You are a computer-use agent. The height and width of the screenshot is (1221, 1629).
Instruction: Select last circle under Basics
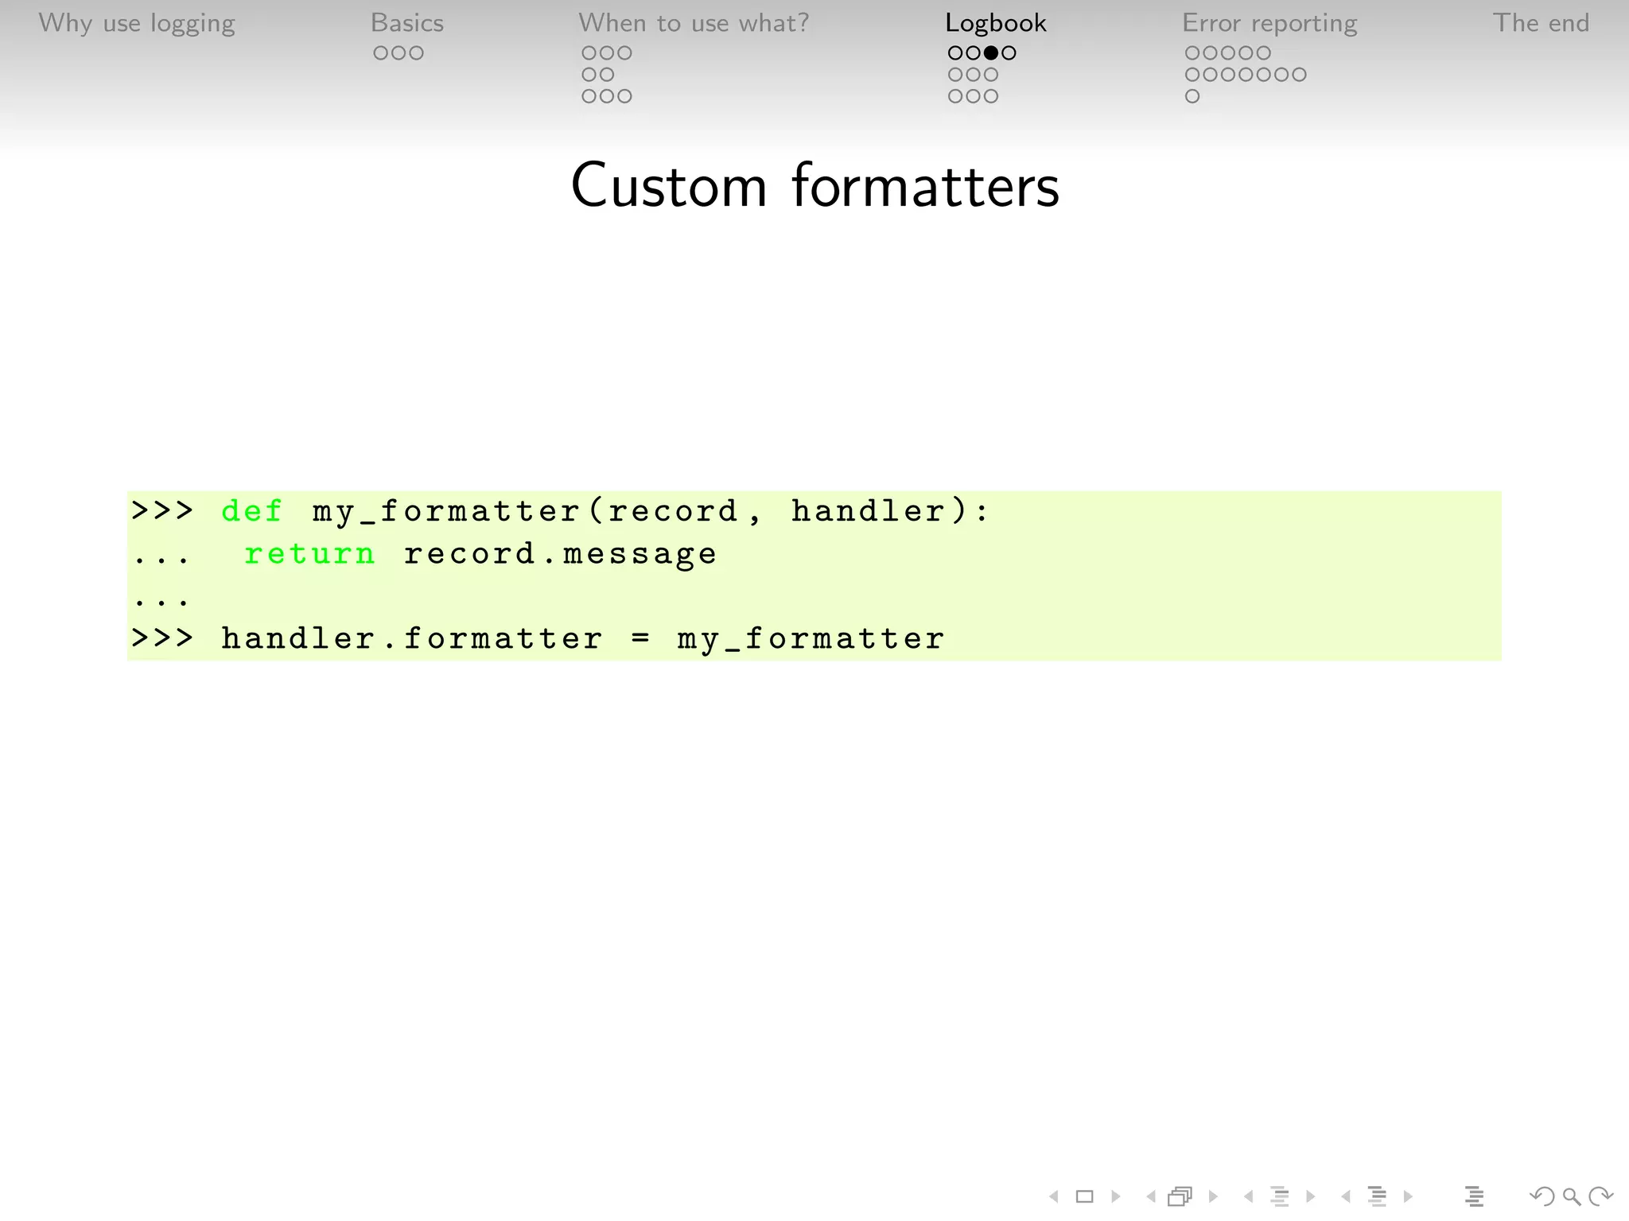point(416,53)
